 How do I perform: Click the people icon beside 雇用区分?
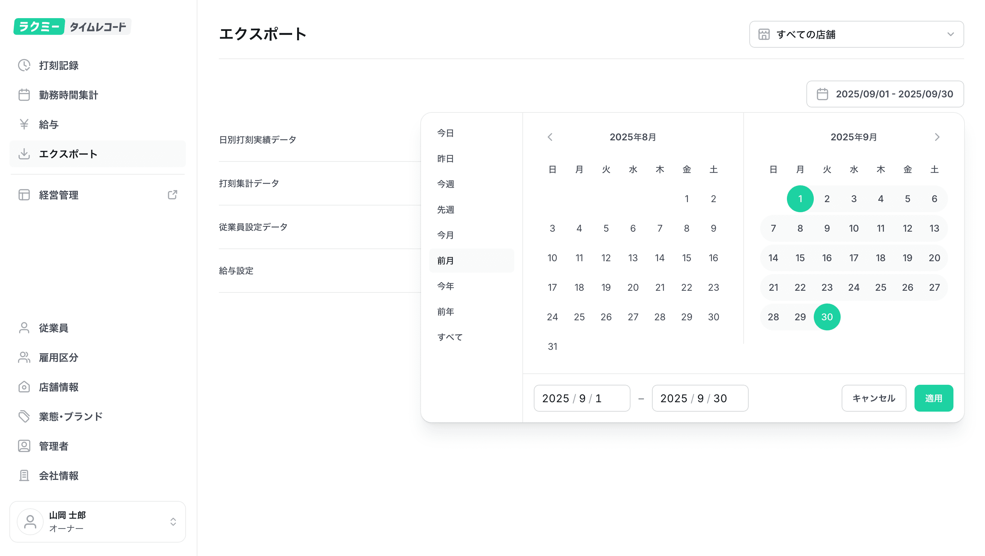pos(24,358)
